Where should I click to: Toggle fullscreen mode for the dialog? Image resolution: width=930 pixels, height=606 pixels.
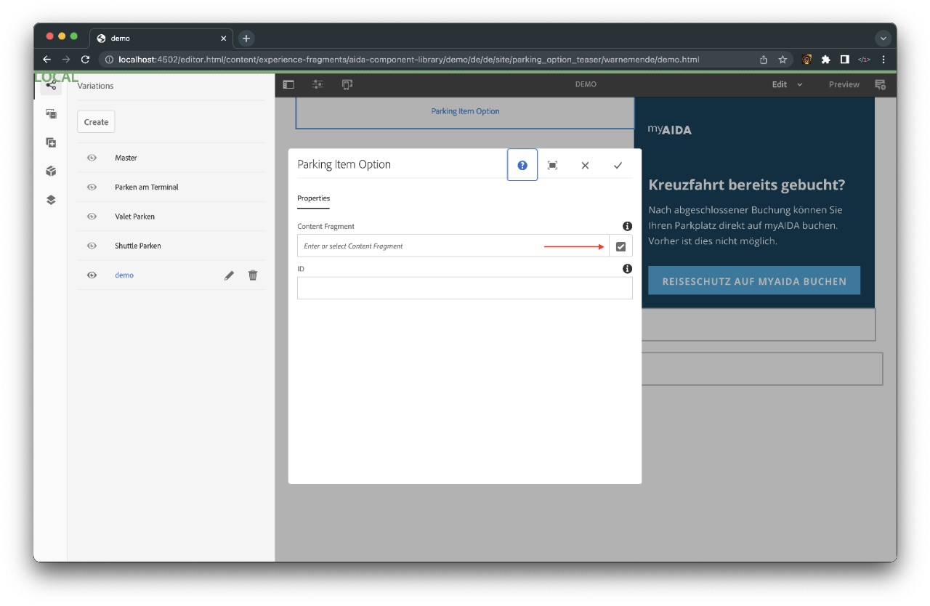coord(552,165)
